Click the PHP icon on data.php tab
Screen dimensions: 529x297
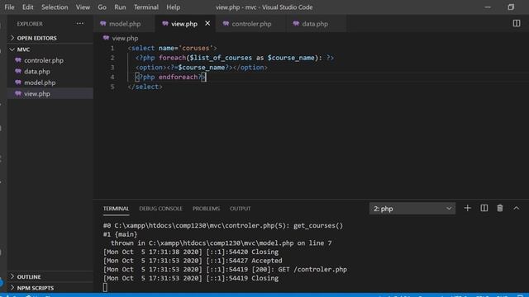pyautogui.click(x=296, y=24)
